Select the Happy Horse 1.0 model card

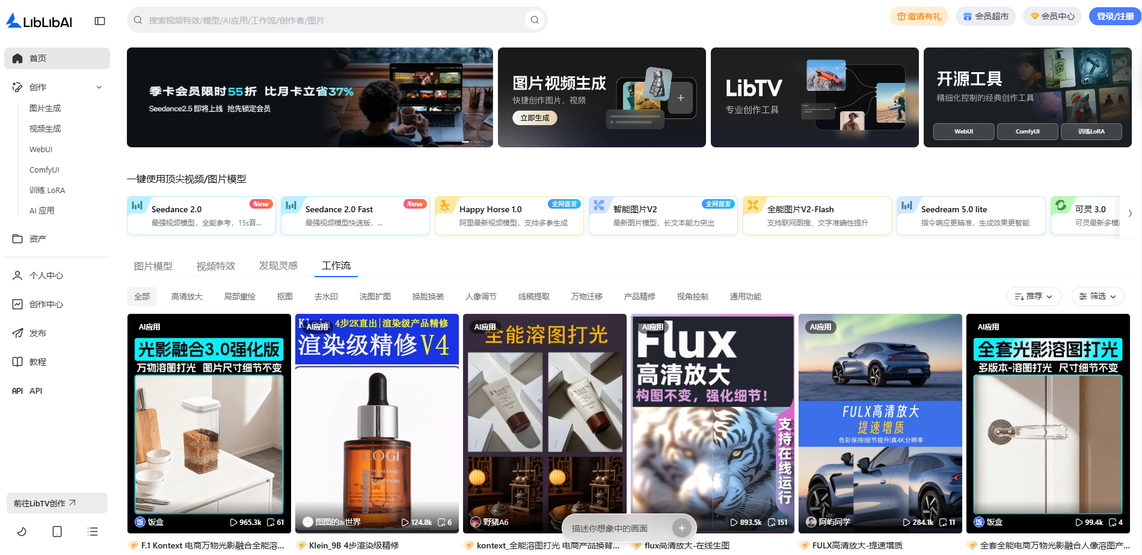(x=509, y=215)
